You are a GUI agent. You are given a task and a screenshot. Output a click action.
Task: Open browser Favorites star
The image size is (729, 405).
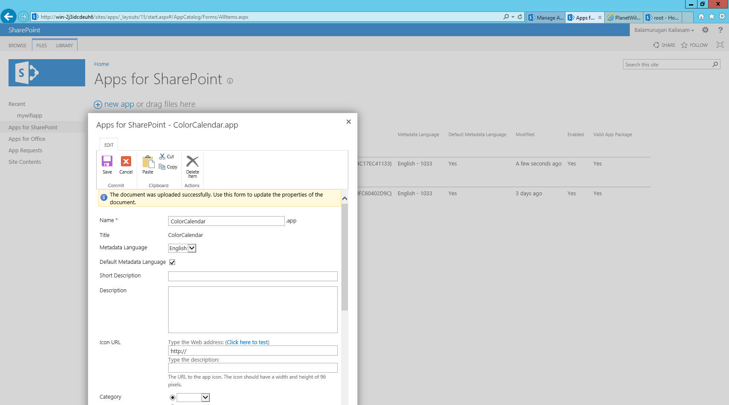pos(712,17)
